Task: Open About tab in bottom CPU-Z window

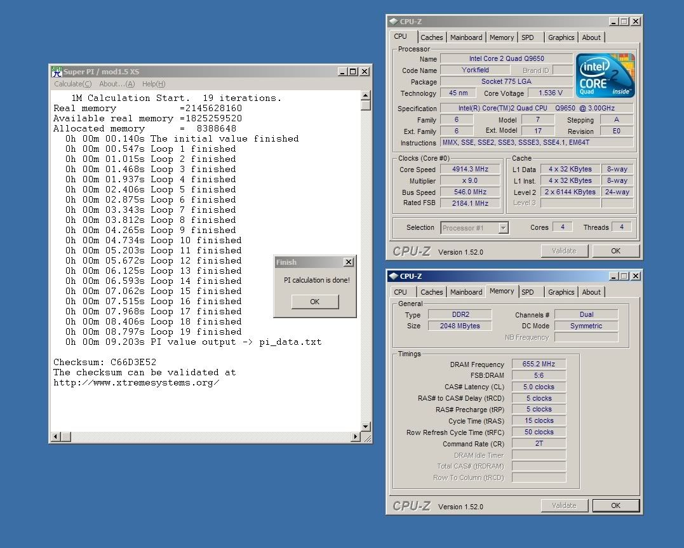Action: 591,292
